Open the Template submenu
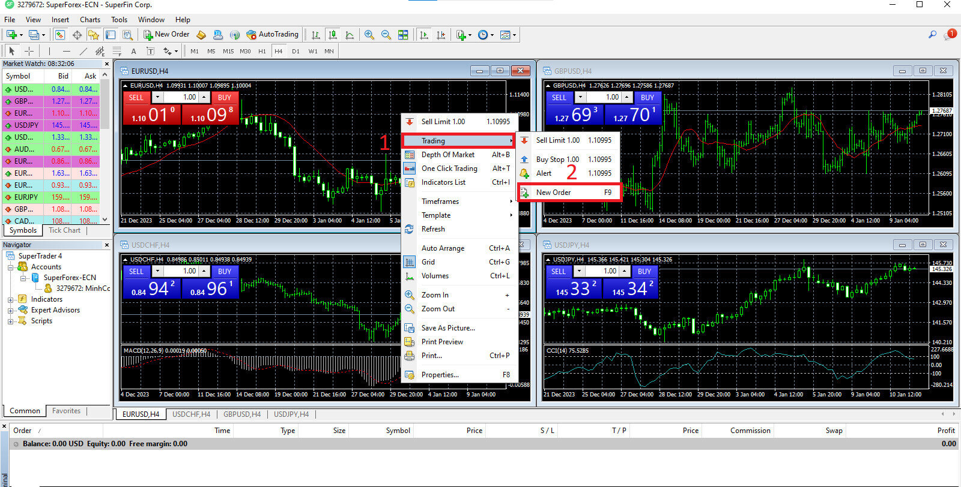Viewport: 961px width, 487px height. [x=459, y=215]
